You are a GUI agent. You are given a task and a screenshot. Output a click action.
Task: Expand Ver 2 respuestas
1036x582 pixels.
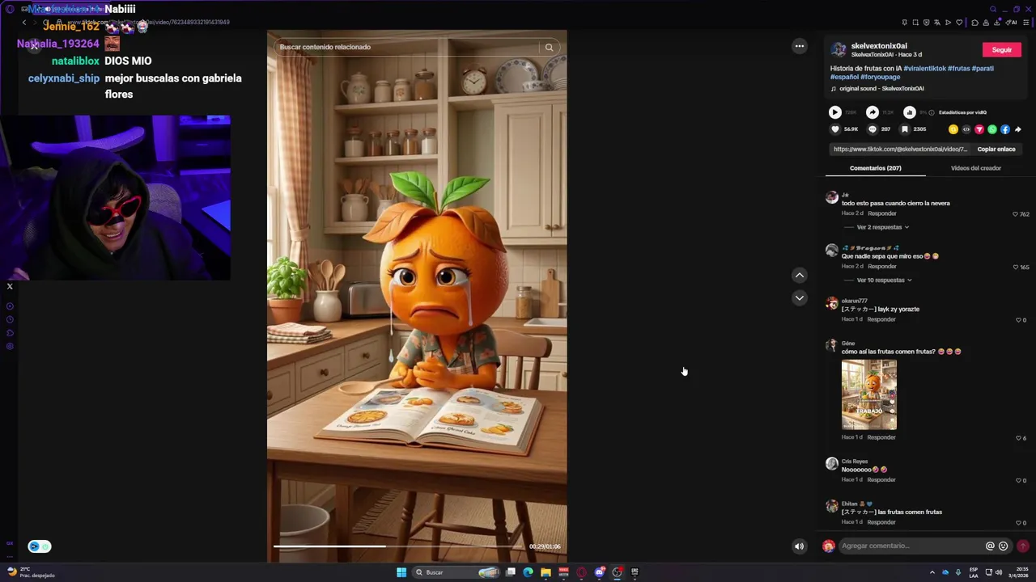tap(883, 227)
